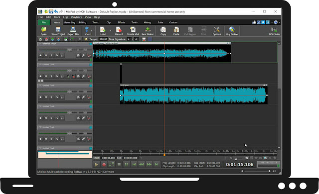
Task: Open the Cloud dropdown arrow
Action: pyautogui.click(x=92, y=31)
